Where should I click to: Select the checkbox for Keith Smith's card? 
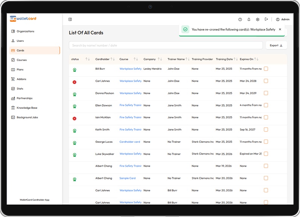(x=266, y=130)
